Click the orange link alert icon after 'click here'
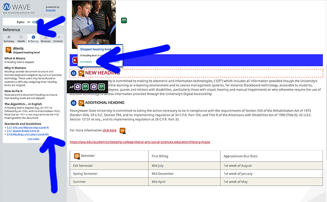327x202 pixels. 122,131
